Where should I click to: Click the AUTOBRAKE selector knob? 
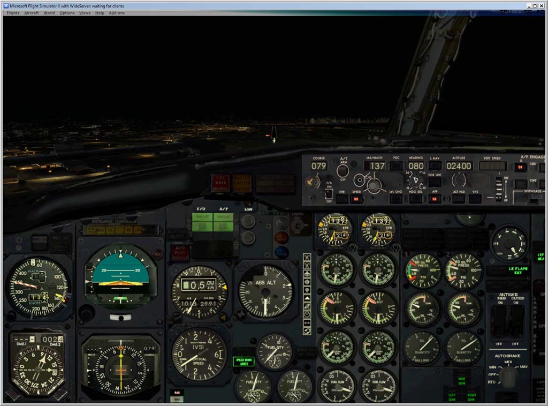(x=507, y=376)
